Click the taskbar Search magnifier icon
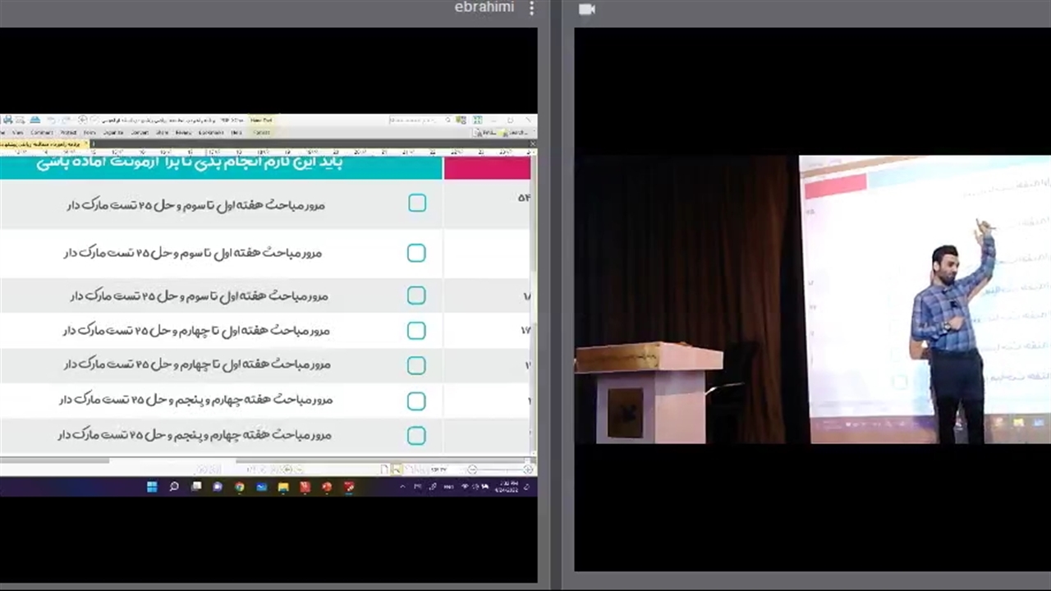1051x591 pixels. pos(174,487)
